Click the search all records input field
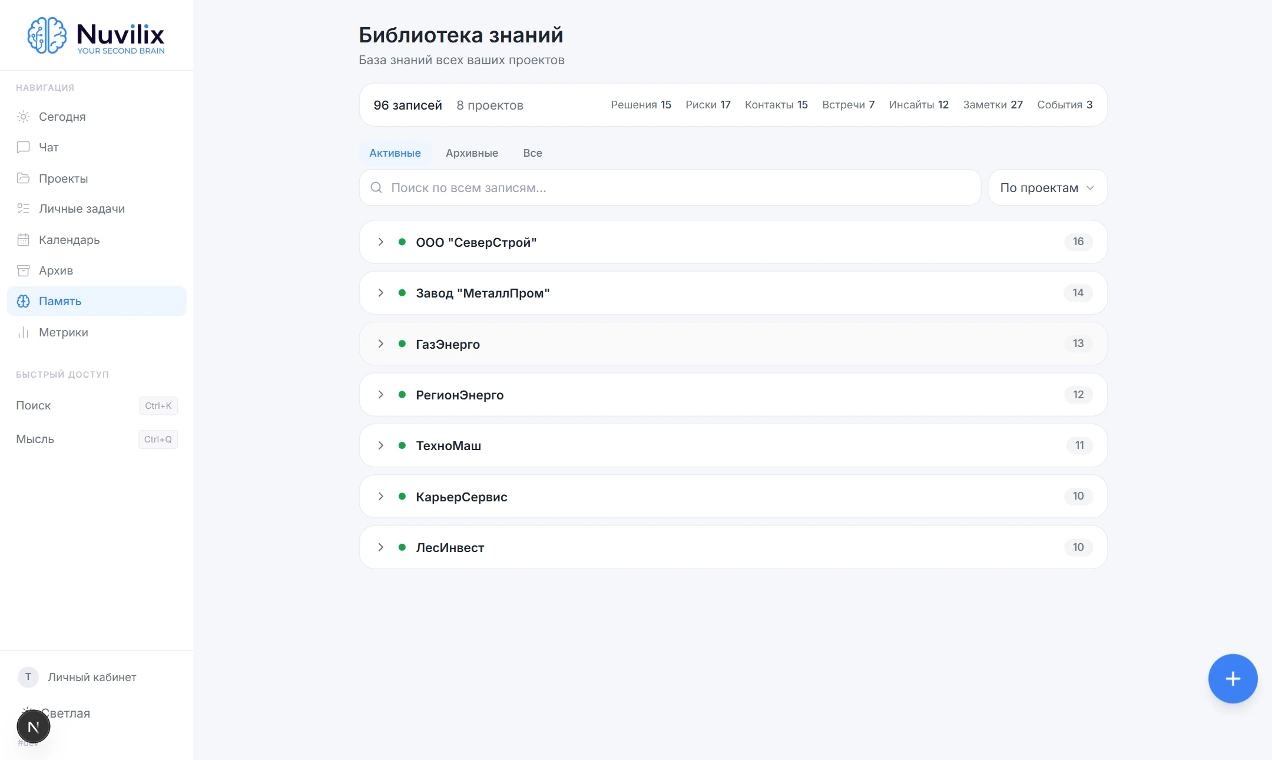The height and width of the screenshot is (760, 1272). [x=670, y=187]
